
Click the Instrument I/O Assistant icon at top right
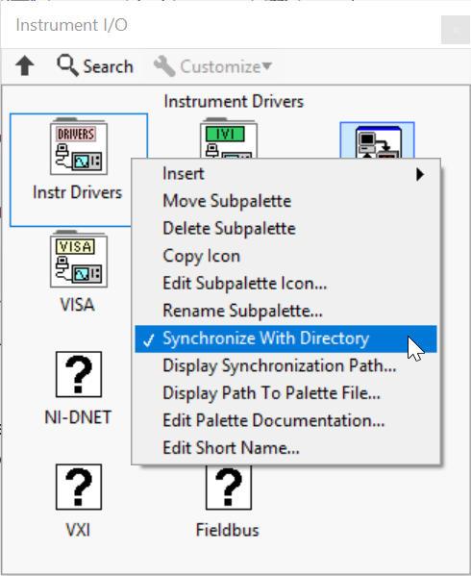tap(378, 140)
